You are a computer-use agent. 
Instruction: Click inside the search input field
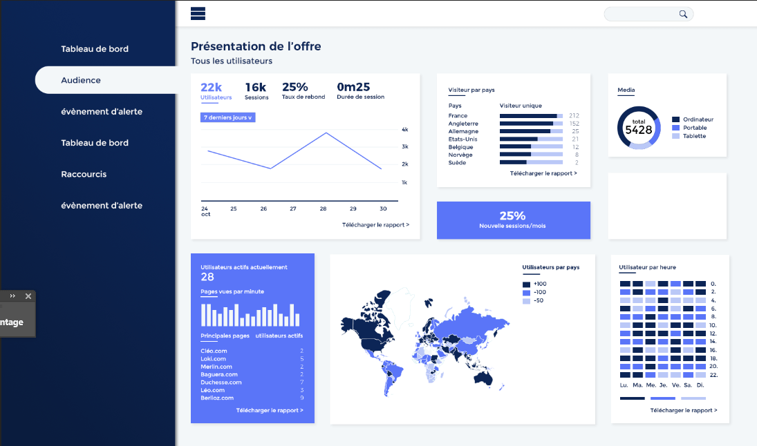click(x=640, y=14)
